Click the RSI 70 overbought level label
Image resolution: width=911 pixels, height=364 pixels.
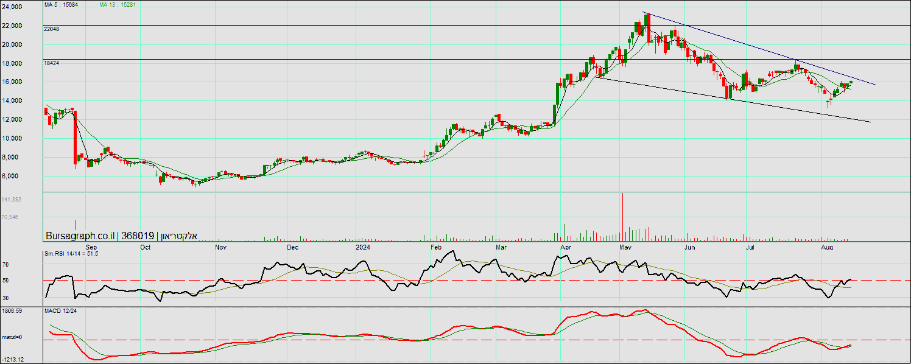[x=5, y=265]
